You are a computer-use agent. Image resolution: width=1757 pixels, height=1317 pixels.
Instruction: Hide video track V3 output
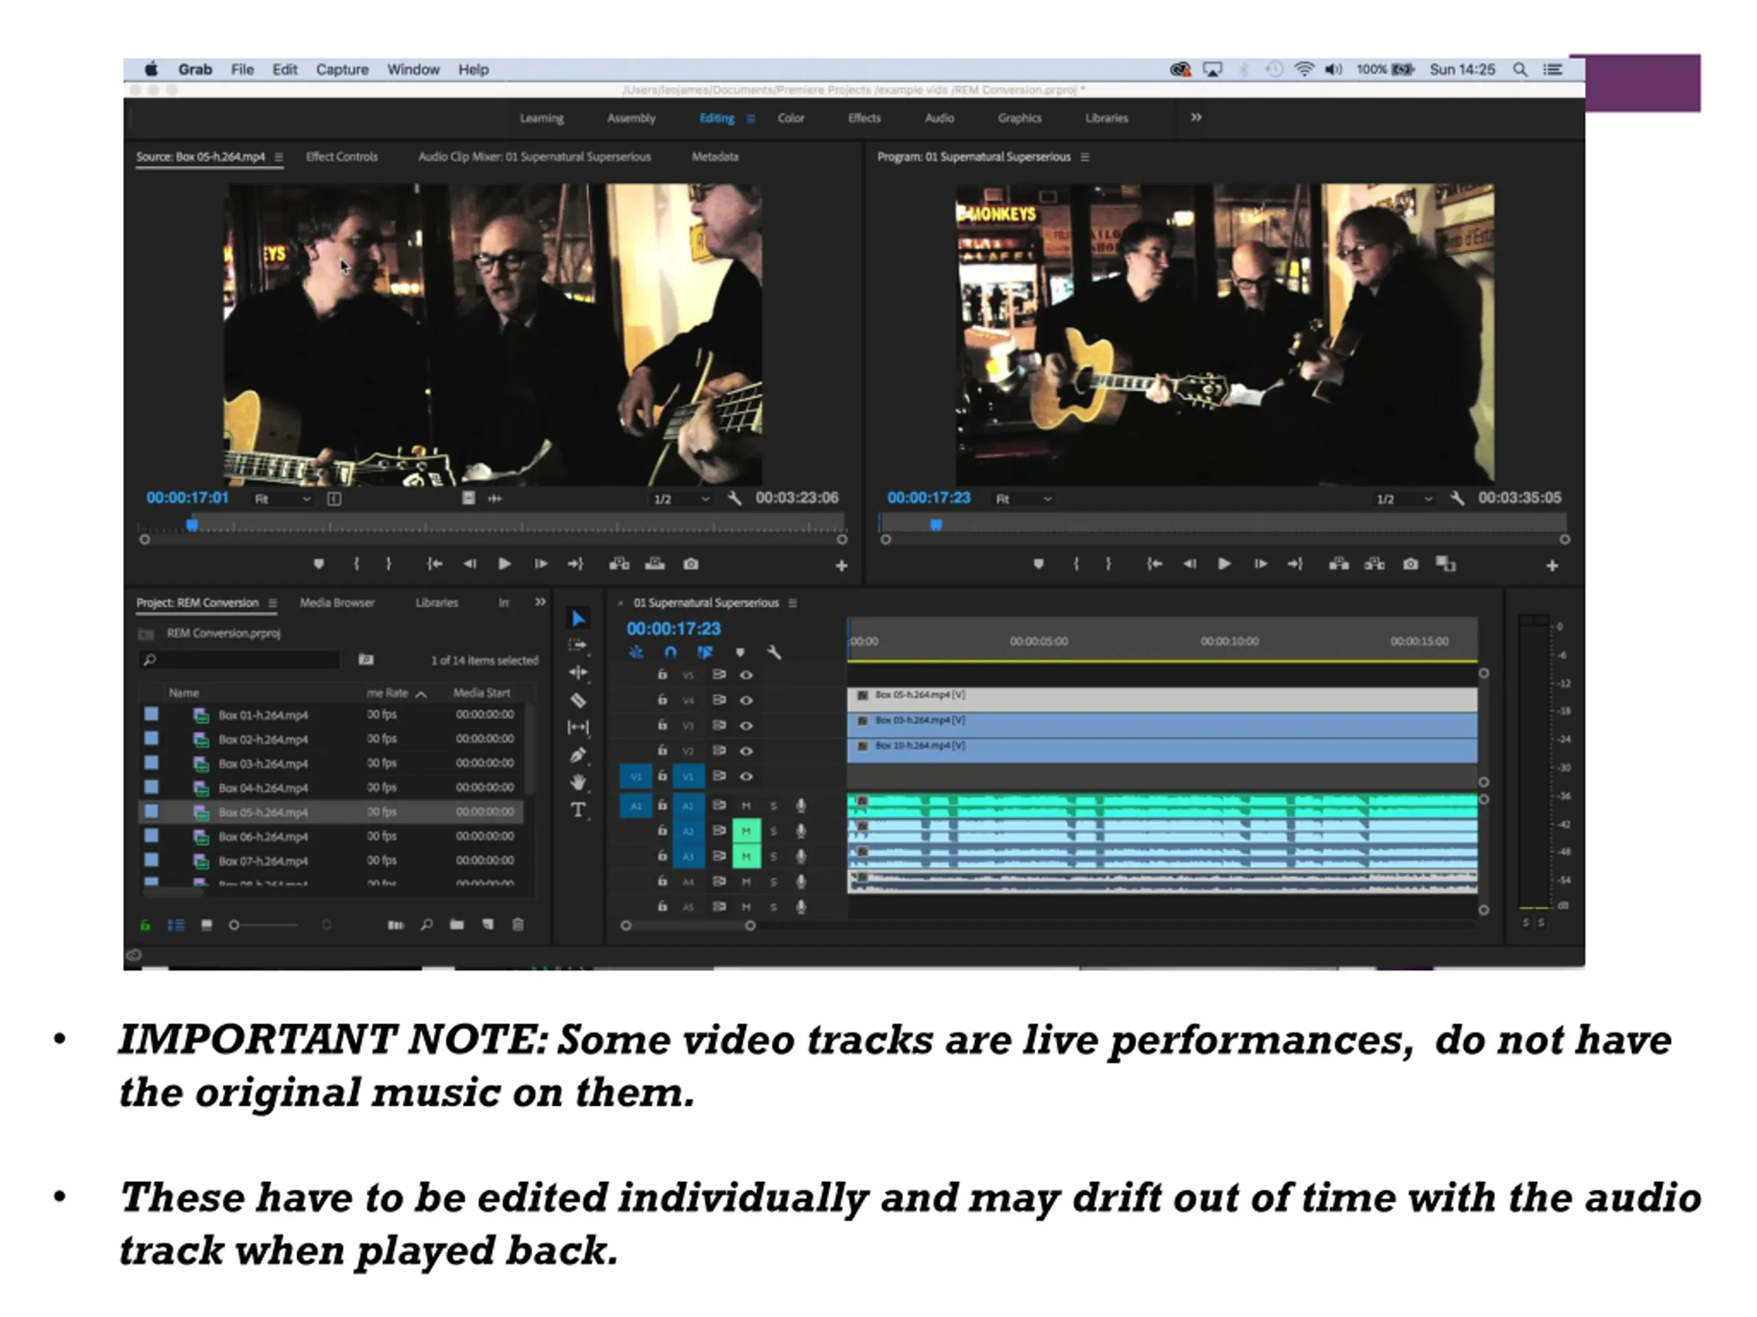pos(746,726)
